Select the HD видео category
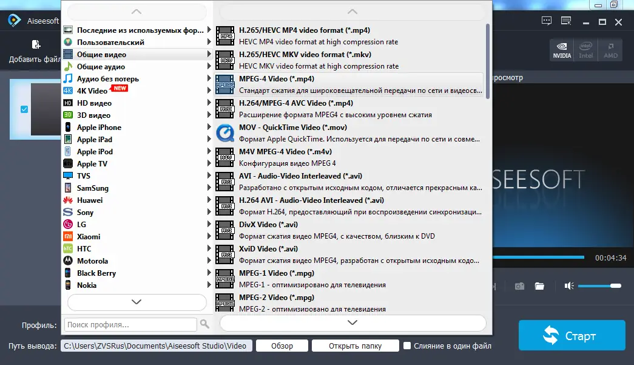The height and width of the screenshot is (365, 634). 137,103
